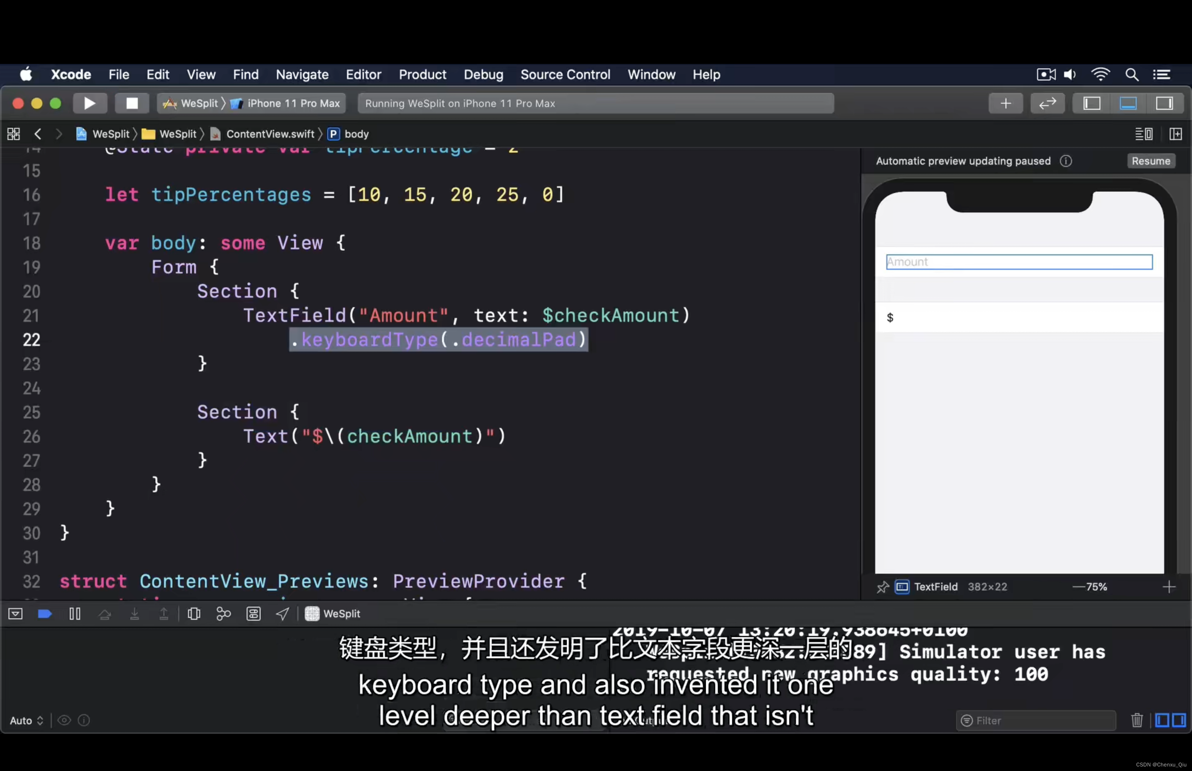The height and width of the screenshot is (771, 1192).
Task: Click the Resume preview button
Action: coord(1151,161)
